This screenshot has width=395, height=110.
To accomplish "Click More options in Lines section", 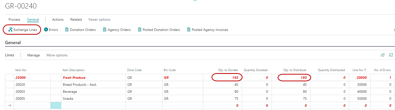I will [x=57, y=55].
